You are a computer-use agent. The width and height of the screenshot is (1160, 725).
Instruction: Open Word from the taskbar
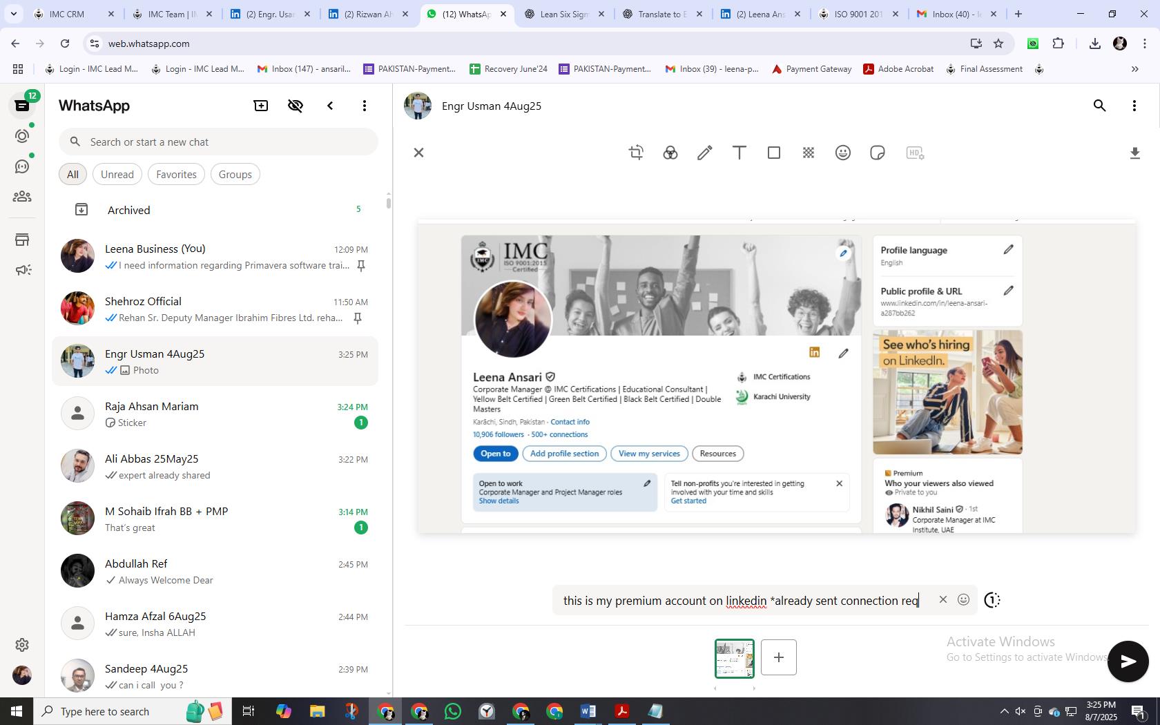tap(588, 711)
